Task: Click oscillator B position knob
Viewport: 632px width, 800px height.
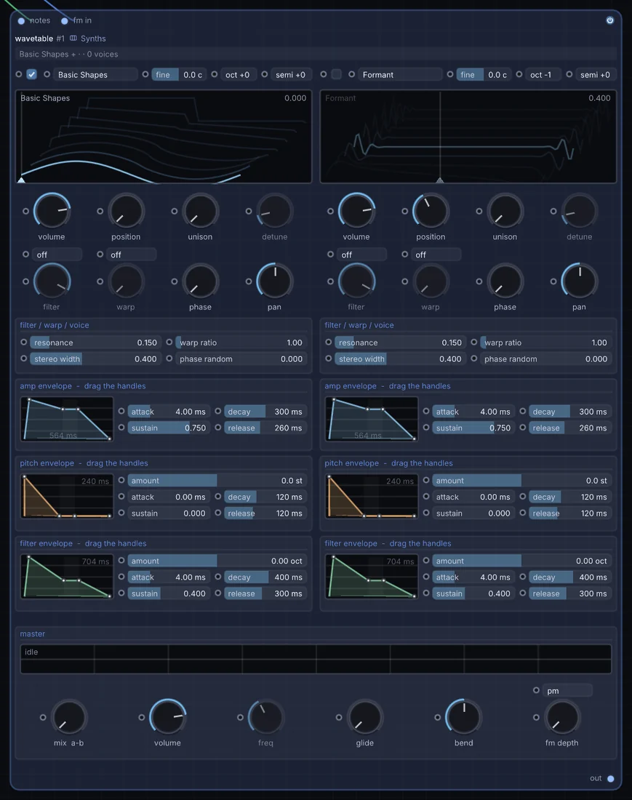Action: click(x=431, y=211)
